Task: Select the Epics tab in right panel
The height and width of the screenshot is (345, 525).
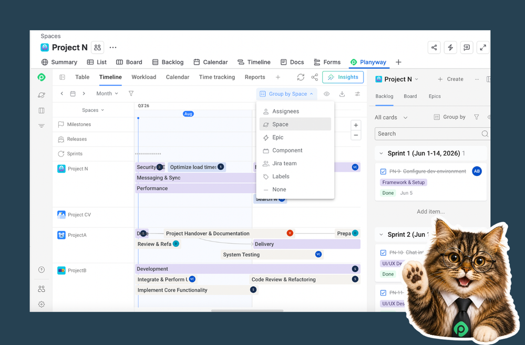Action: pyautogui.click(x=435, y=97)
